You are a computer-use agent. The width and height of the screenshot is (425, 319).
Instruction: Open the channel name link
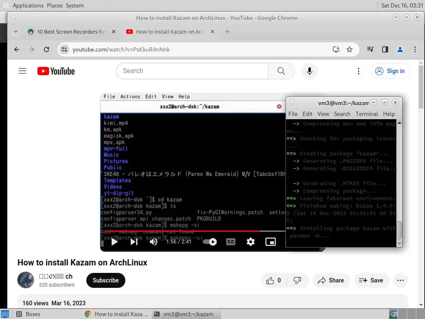(x=56, y=276)
